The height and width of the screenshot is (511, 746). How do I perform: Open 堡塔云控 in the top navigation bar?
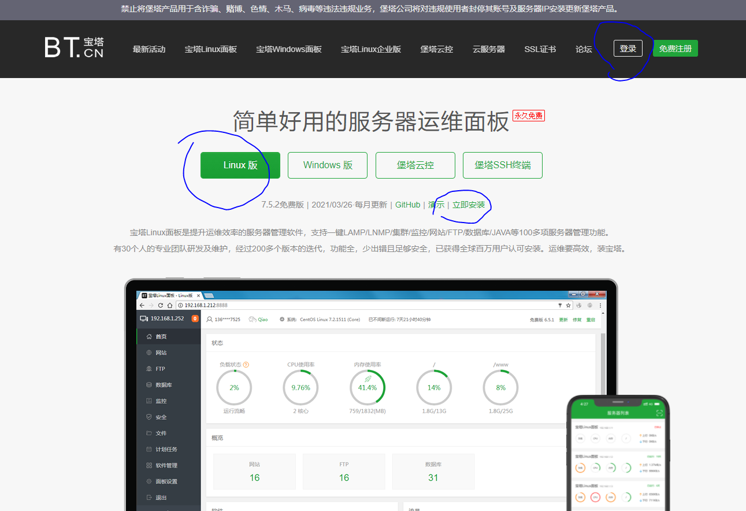[437, 49]
